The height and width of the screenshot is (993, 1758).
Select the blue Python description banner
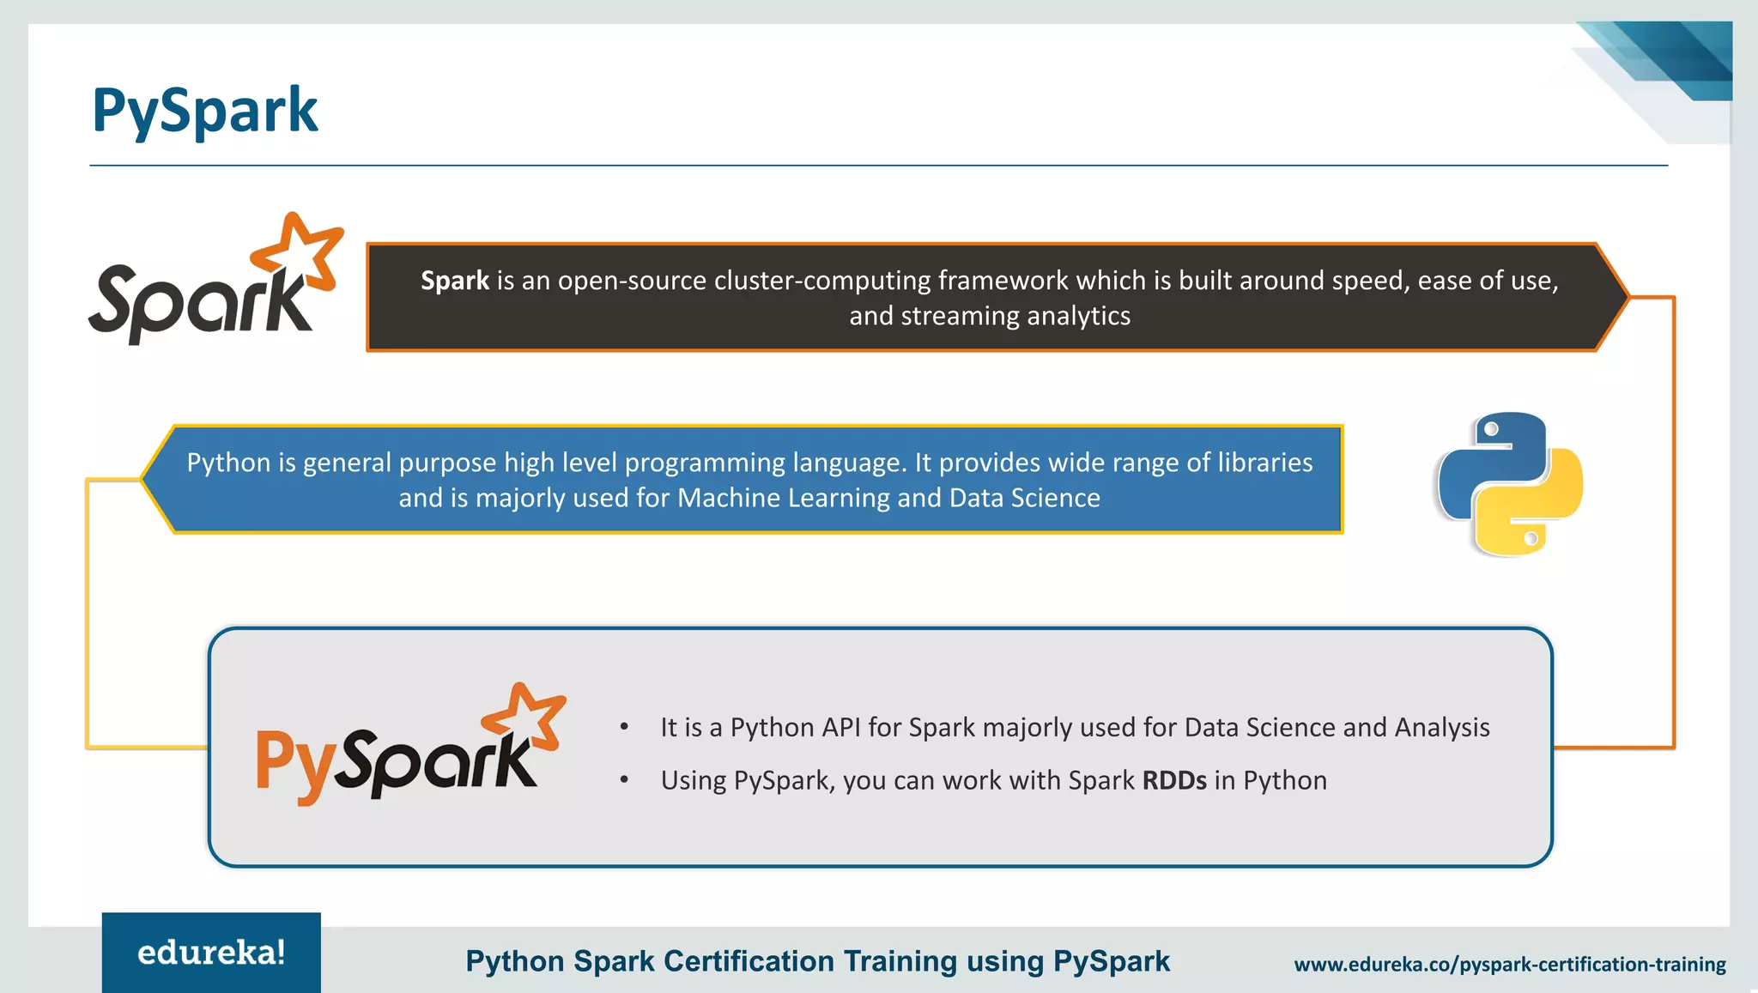[x=743, y=479]
